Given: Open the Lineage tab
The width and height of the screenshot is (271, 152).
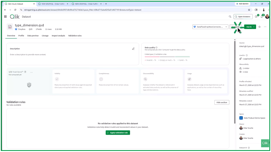Looking at the screenshot, I should point(45,36).
